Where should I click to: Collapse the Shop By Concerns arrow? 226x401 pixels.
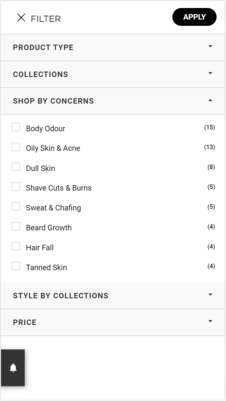pyautogui.click(x=210, y=100)
